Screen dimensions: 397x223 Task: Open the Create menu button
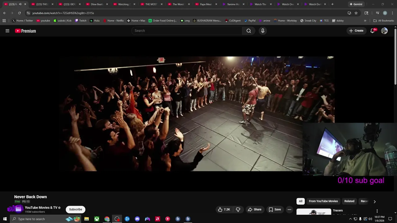point(356,31)
